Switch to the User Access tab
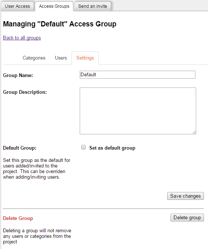 tap(17, 6)
